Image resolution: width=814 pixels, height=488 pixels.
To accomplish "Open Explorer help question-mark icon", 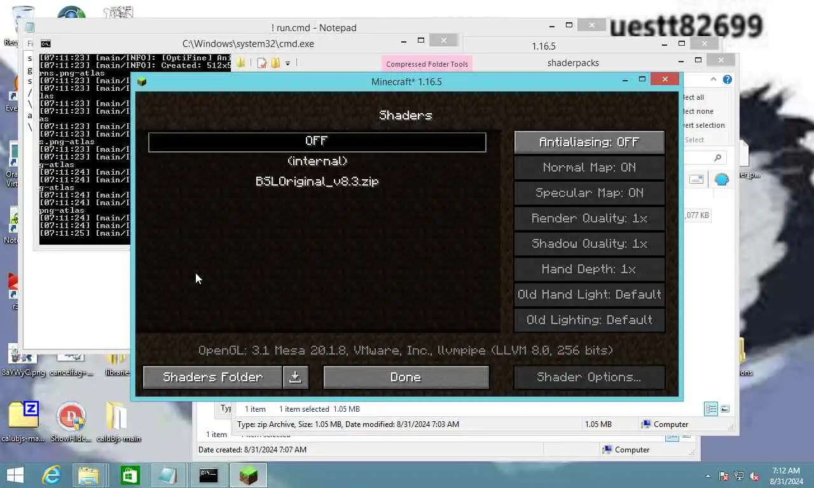I will pyautogui.click(x=728, y=79).
